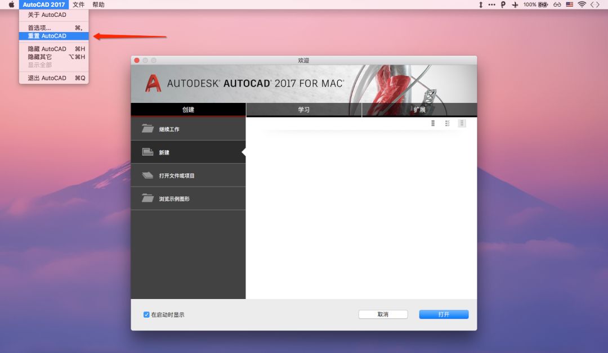Switch to the 学习 tab
The image size is (608, 353).
point(304,110)
